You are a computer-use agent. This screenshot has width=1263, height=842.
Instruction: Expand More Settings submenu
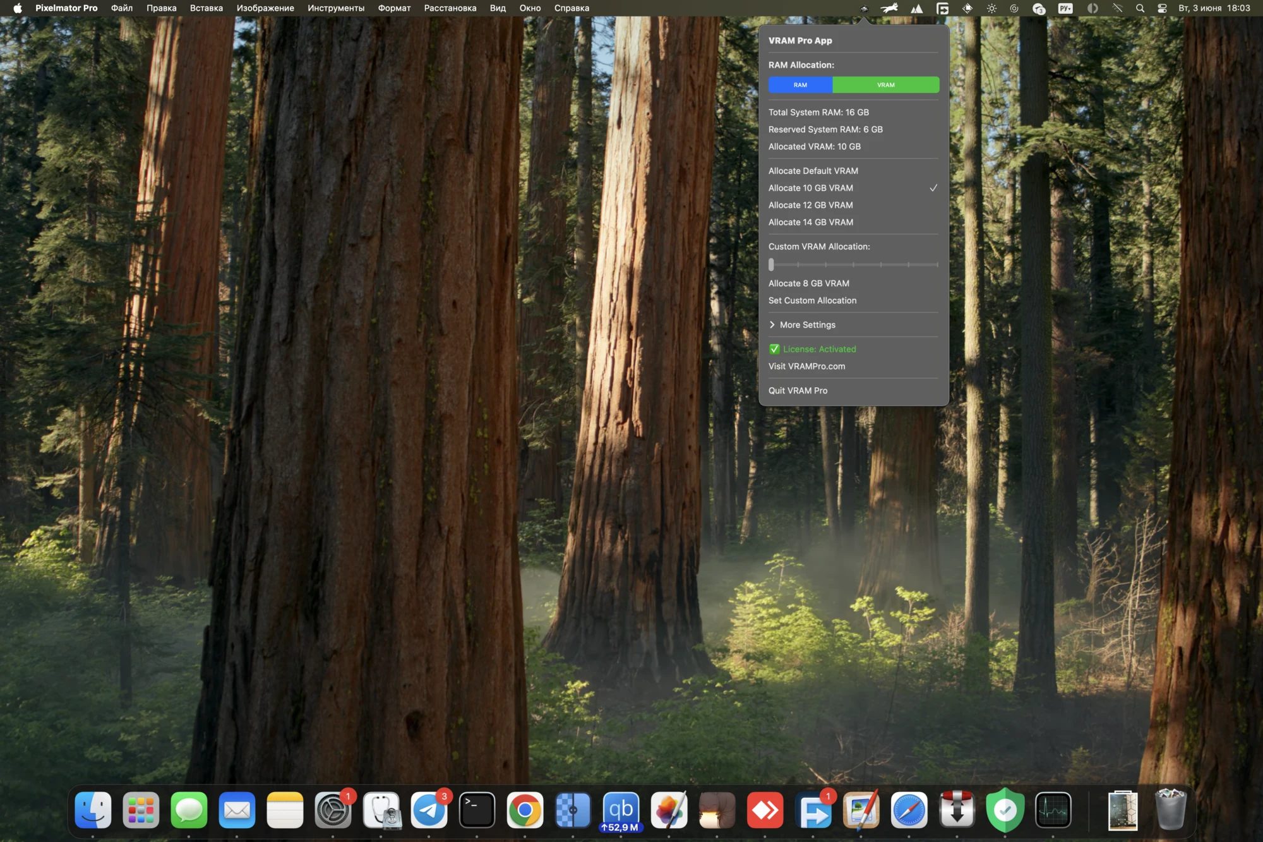(x=807, y=325)
